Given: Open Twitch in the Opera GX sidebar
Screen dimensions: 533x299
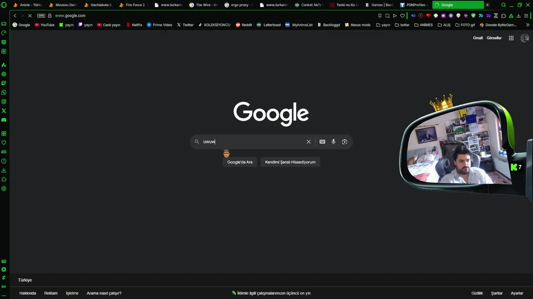Looking at the screenshot, I should point(4,83).
